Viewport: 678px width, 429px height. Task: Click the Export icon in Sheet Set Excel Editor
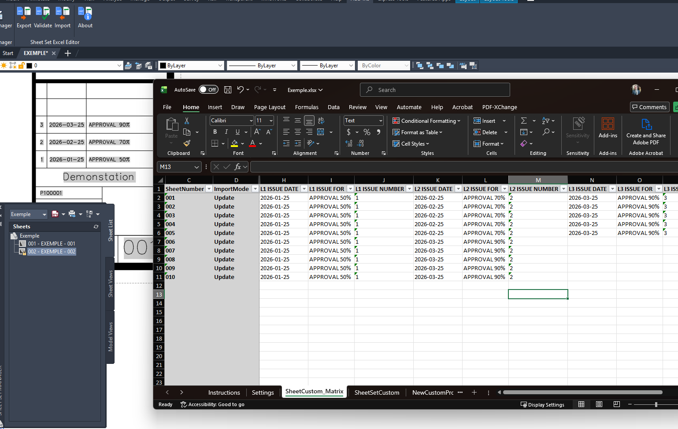pyautogui.click(x=24, y=14)
